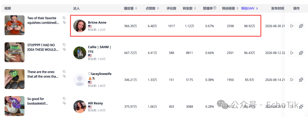Open the Halloween Dumplings video thumbnail
This screenshot has height=117, width=308.
point(15,52)
